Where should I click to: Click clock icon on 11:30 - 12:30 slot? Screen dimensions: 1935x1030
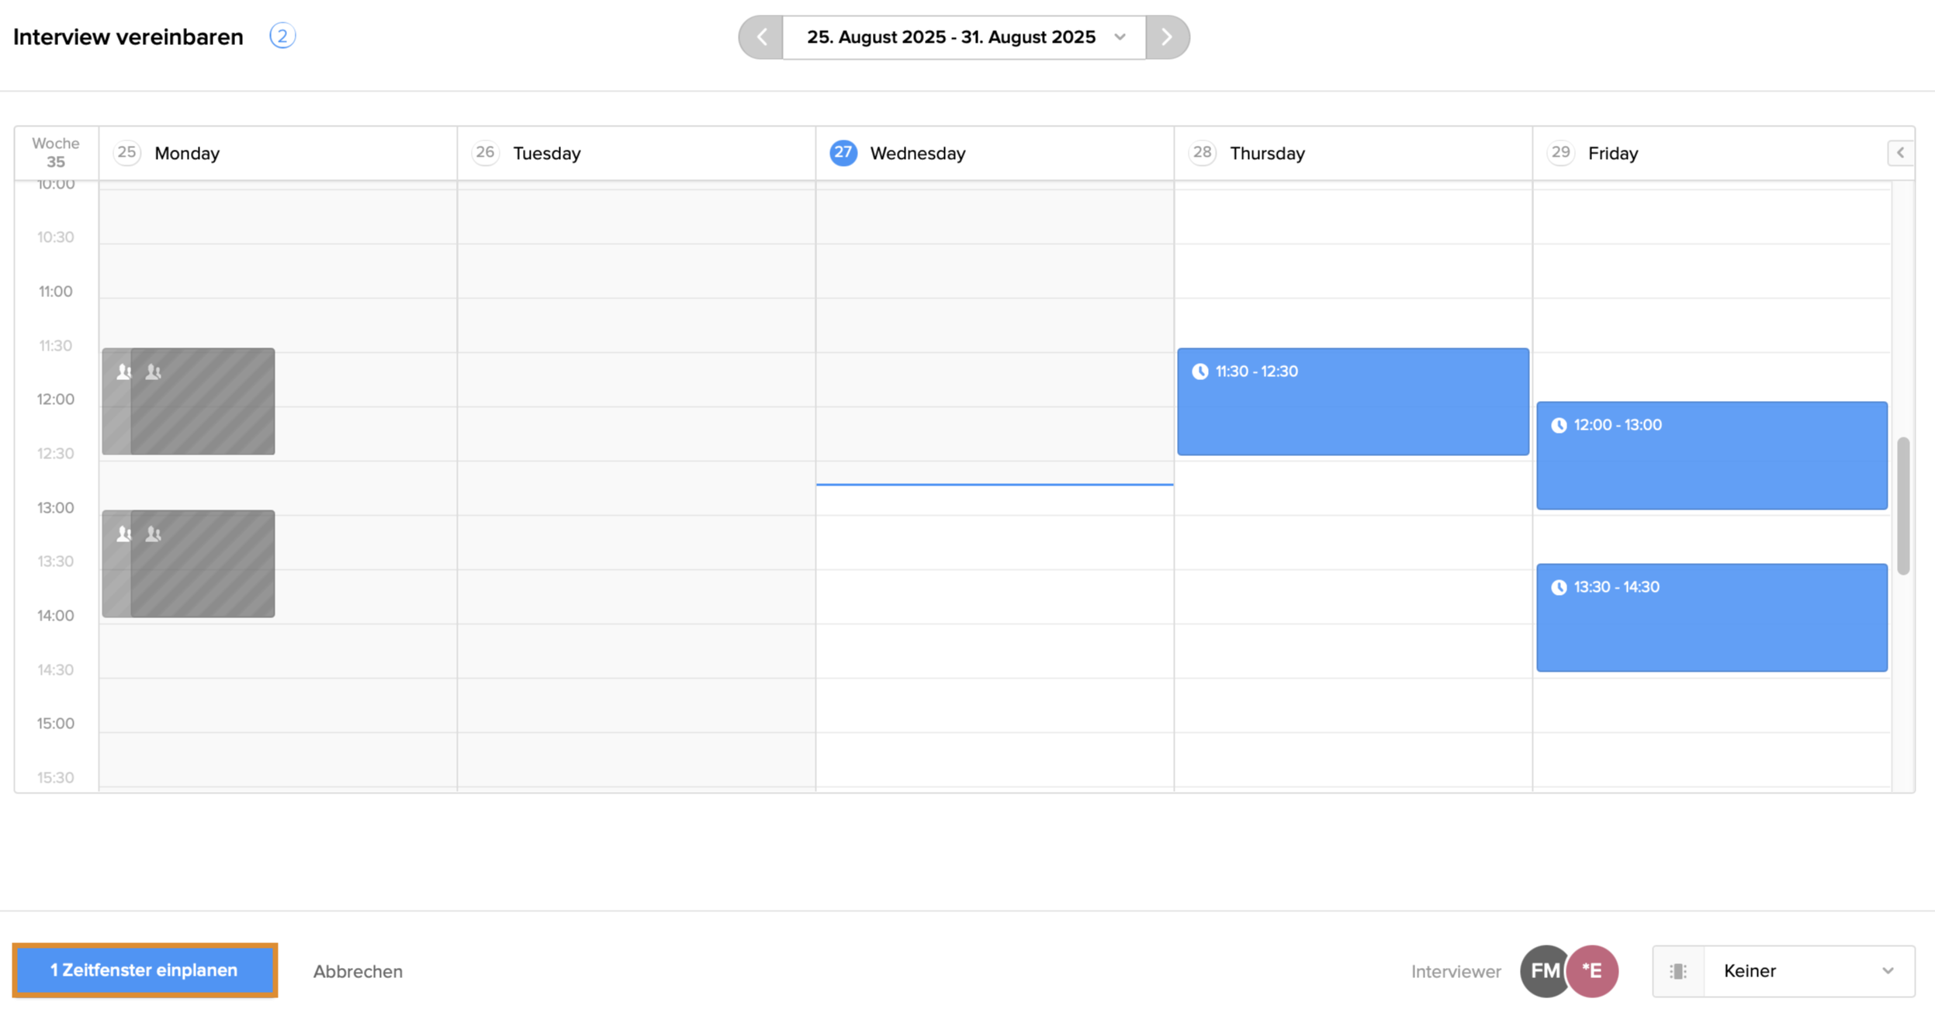pos(1200,372)
